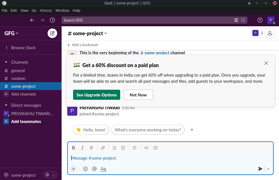
Task: Click the mention someone @ icon
Action: [94, 169]
